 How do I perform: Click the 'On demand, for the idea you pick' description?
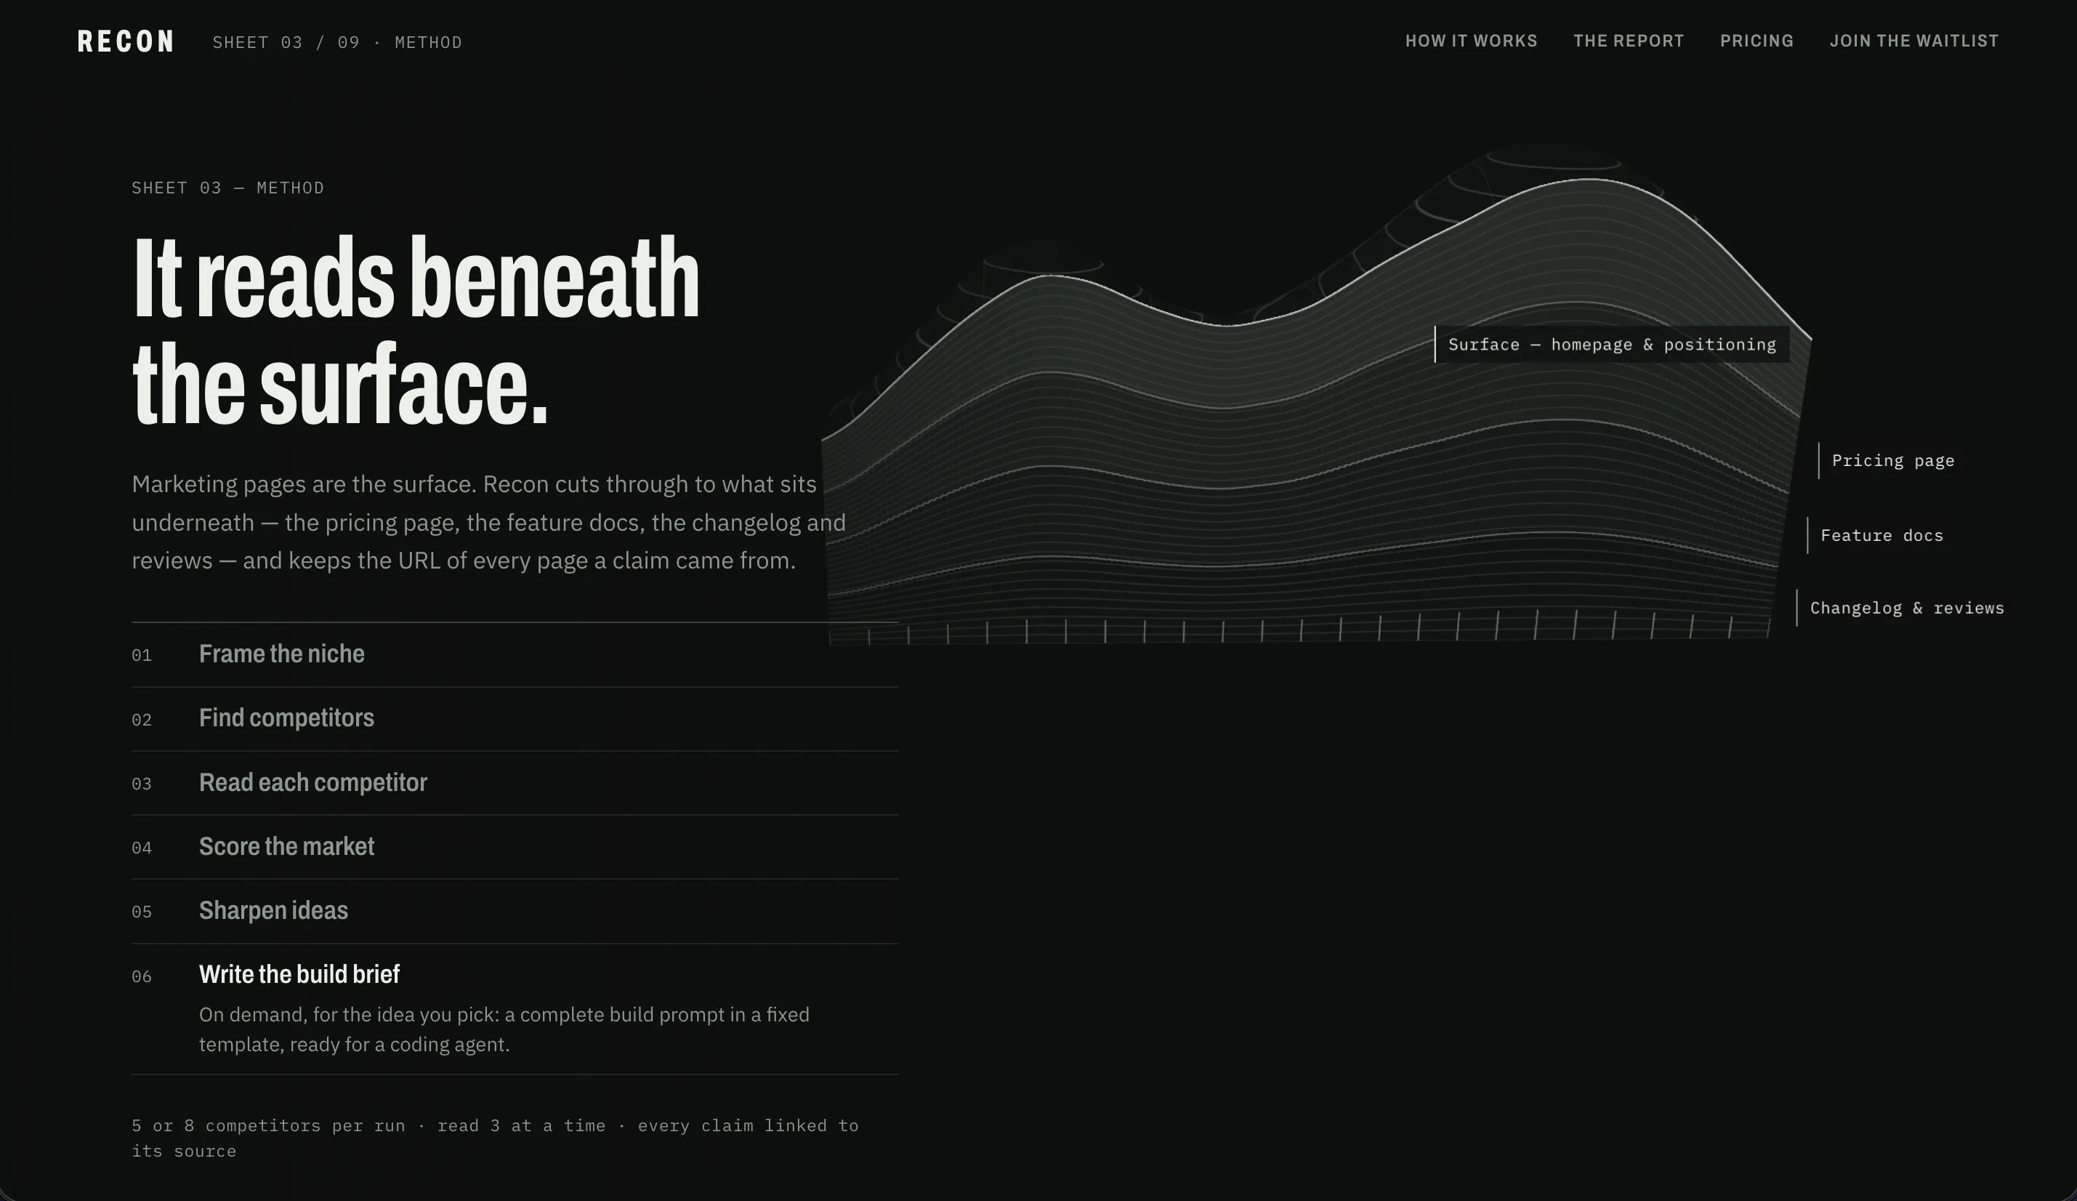504,1029
